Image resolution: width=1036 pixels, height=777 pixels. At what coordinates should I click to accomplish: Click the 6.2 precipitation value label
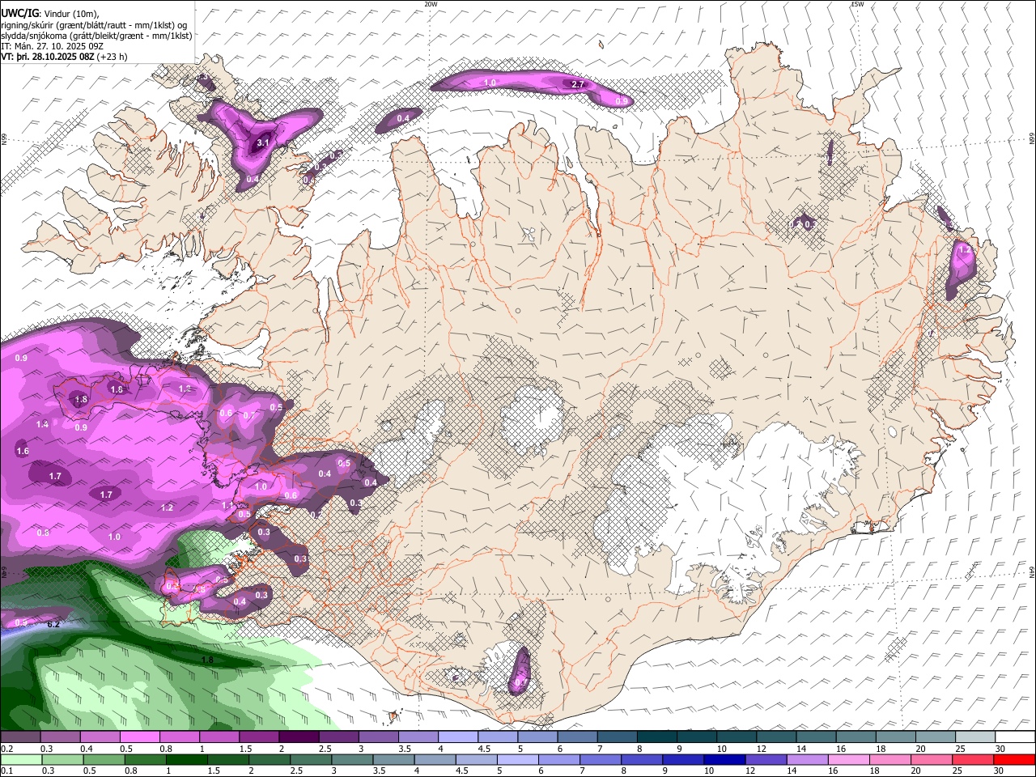(x=54, y=624)
